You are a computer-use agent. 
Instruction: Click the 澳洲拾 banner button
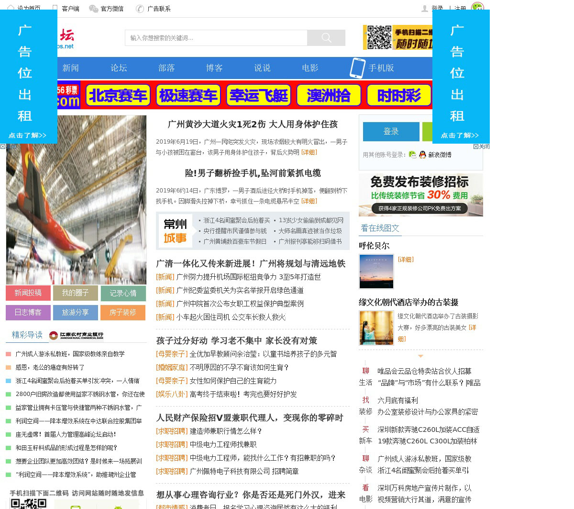[x=329, y=95]
